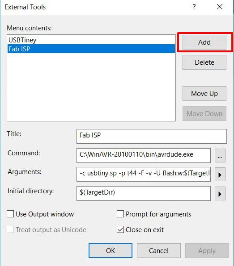
Task: Focus the Initial directory input field
Action: [x=144, y=194]
